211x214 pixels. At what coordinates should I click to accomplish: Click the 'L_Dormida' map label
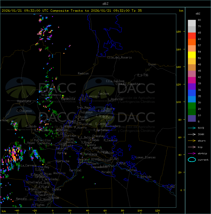click(144, 177)
